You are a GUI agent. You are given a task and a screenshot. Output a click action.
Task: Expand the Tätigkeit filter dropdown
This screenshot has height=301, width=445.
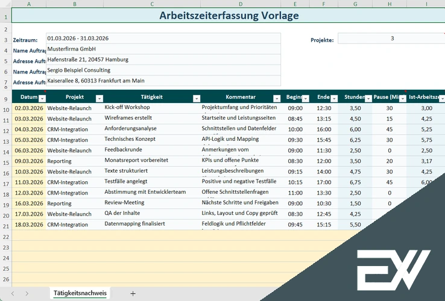pyautogui.click(x=196, y=98)
